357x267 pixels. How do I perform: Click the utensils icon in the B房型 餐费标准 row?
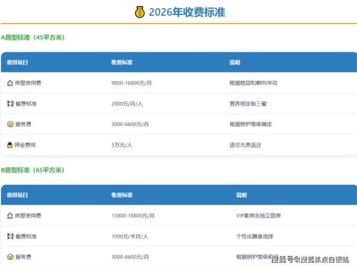point(10,236)
